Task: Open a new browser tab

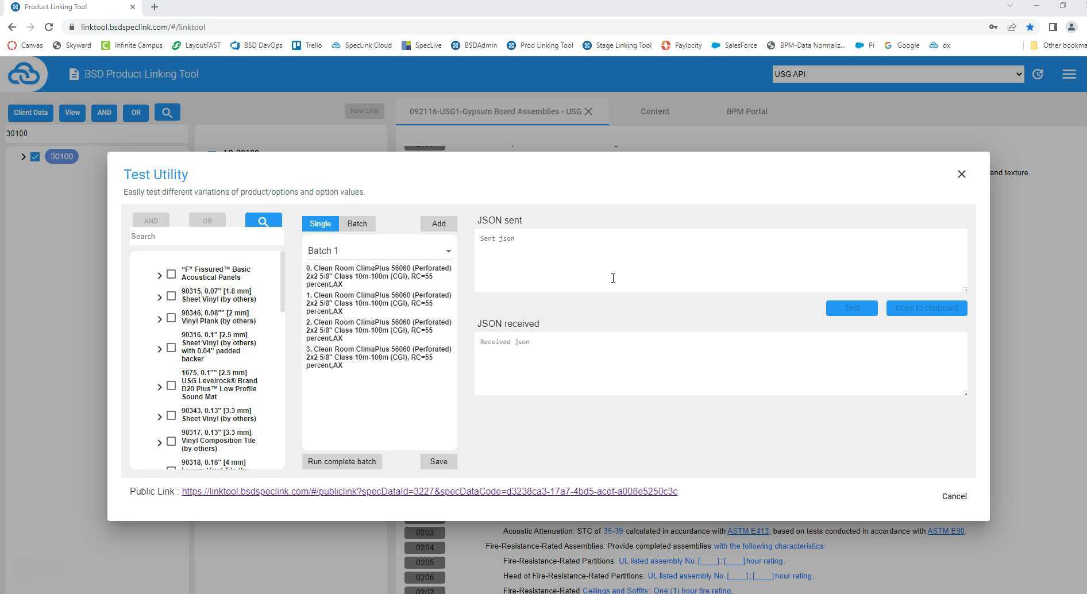Action: (154, 7)
